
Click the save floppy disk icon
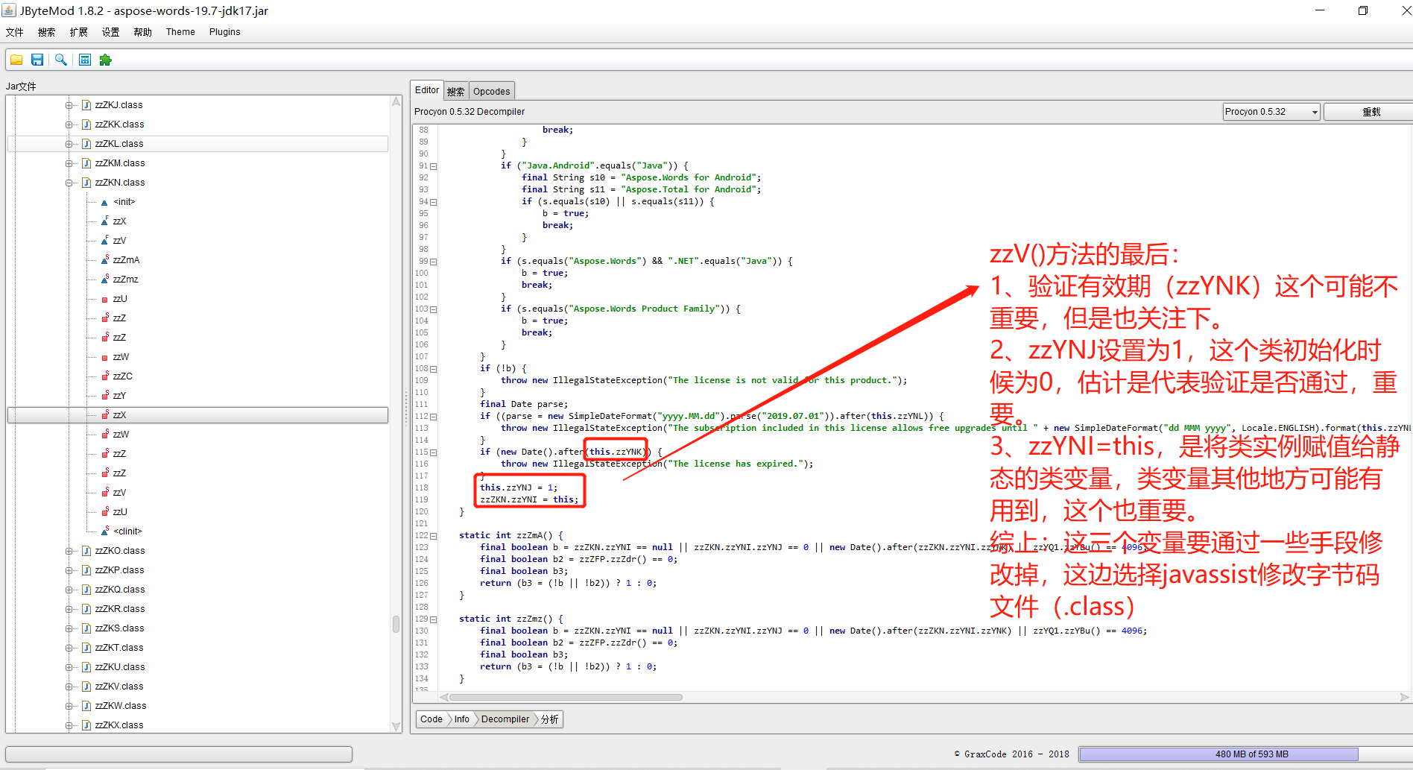[37, 60]
